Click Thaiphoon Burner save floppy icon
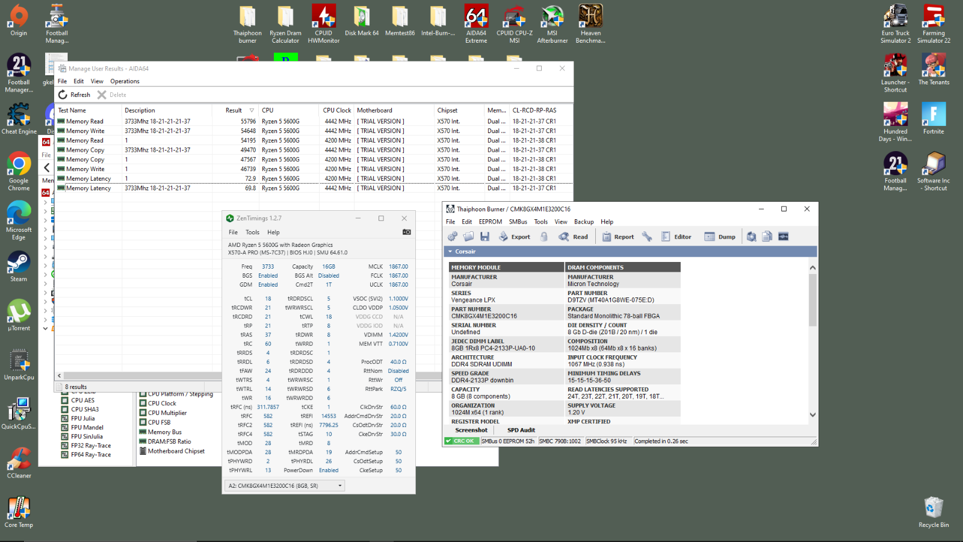Screen dimensions: 963x542 pyautogui.click(x=485, y=237)
